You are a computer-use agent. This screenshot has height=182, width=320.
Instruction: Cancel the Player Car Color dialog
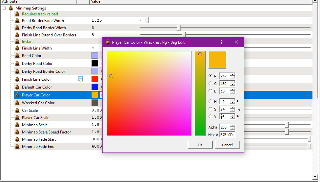227,145
